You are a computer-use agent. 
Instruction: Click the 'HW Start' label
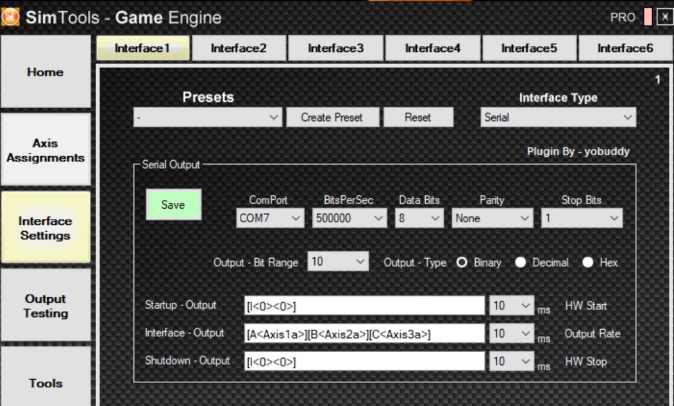586,306
